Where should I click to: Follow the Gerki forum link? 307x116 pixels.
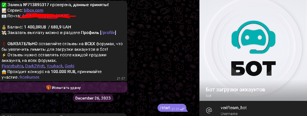click(69, 66)
